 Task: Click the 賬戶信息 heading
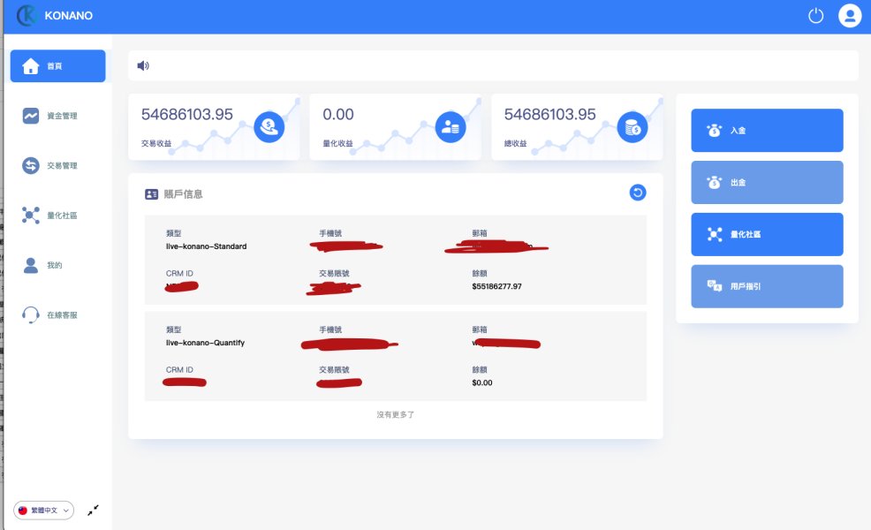[x=183, y=193]
